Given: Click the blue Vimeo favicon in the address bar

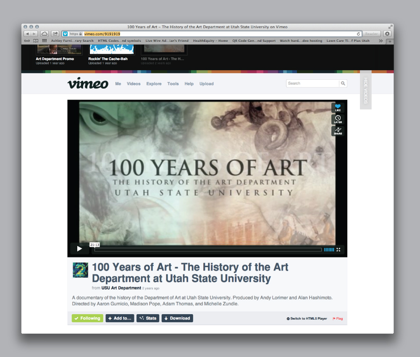Looking at the screenshot, I should [x=65, y=34].
